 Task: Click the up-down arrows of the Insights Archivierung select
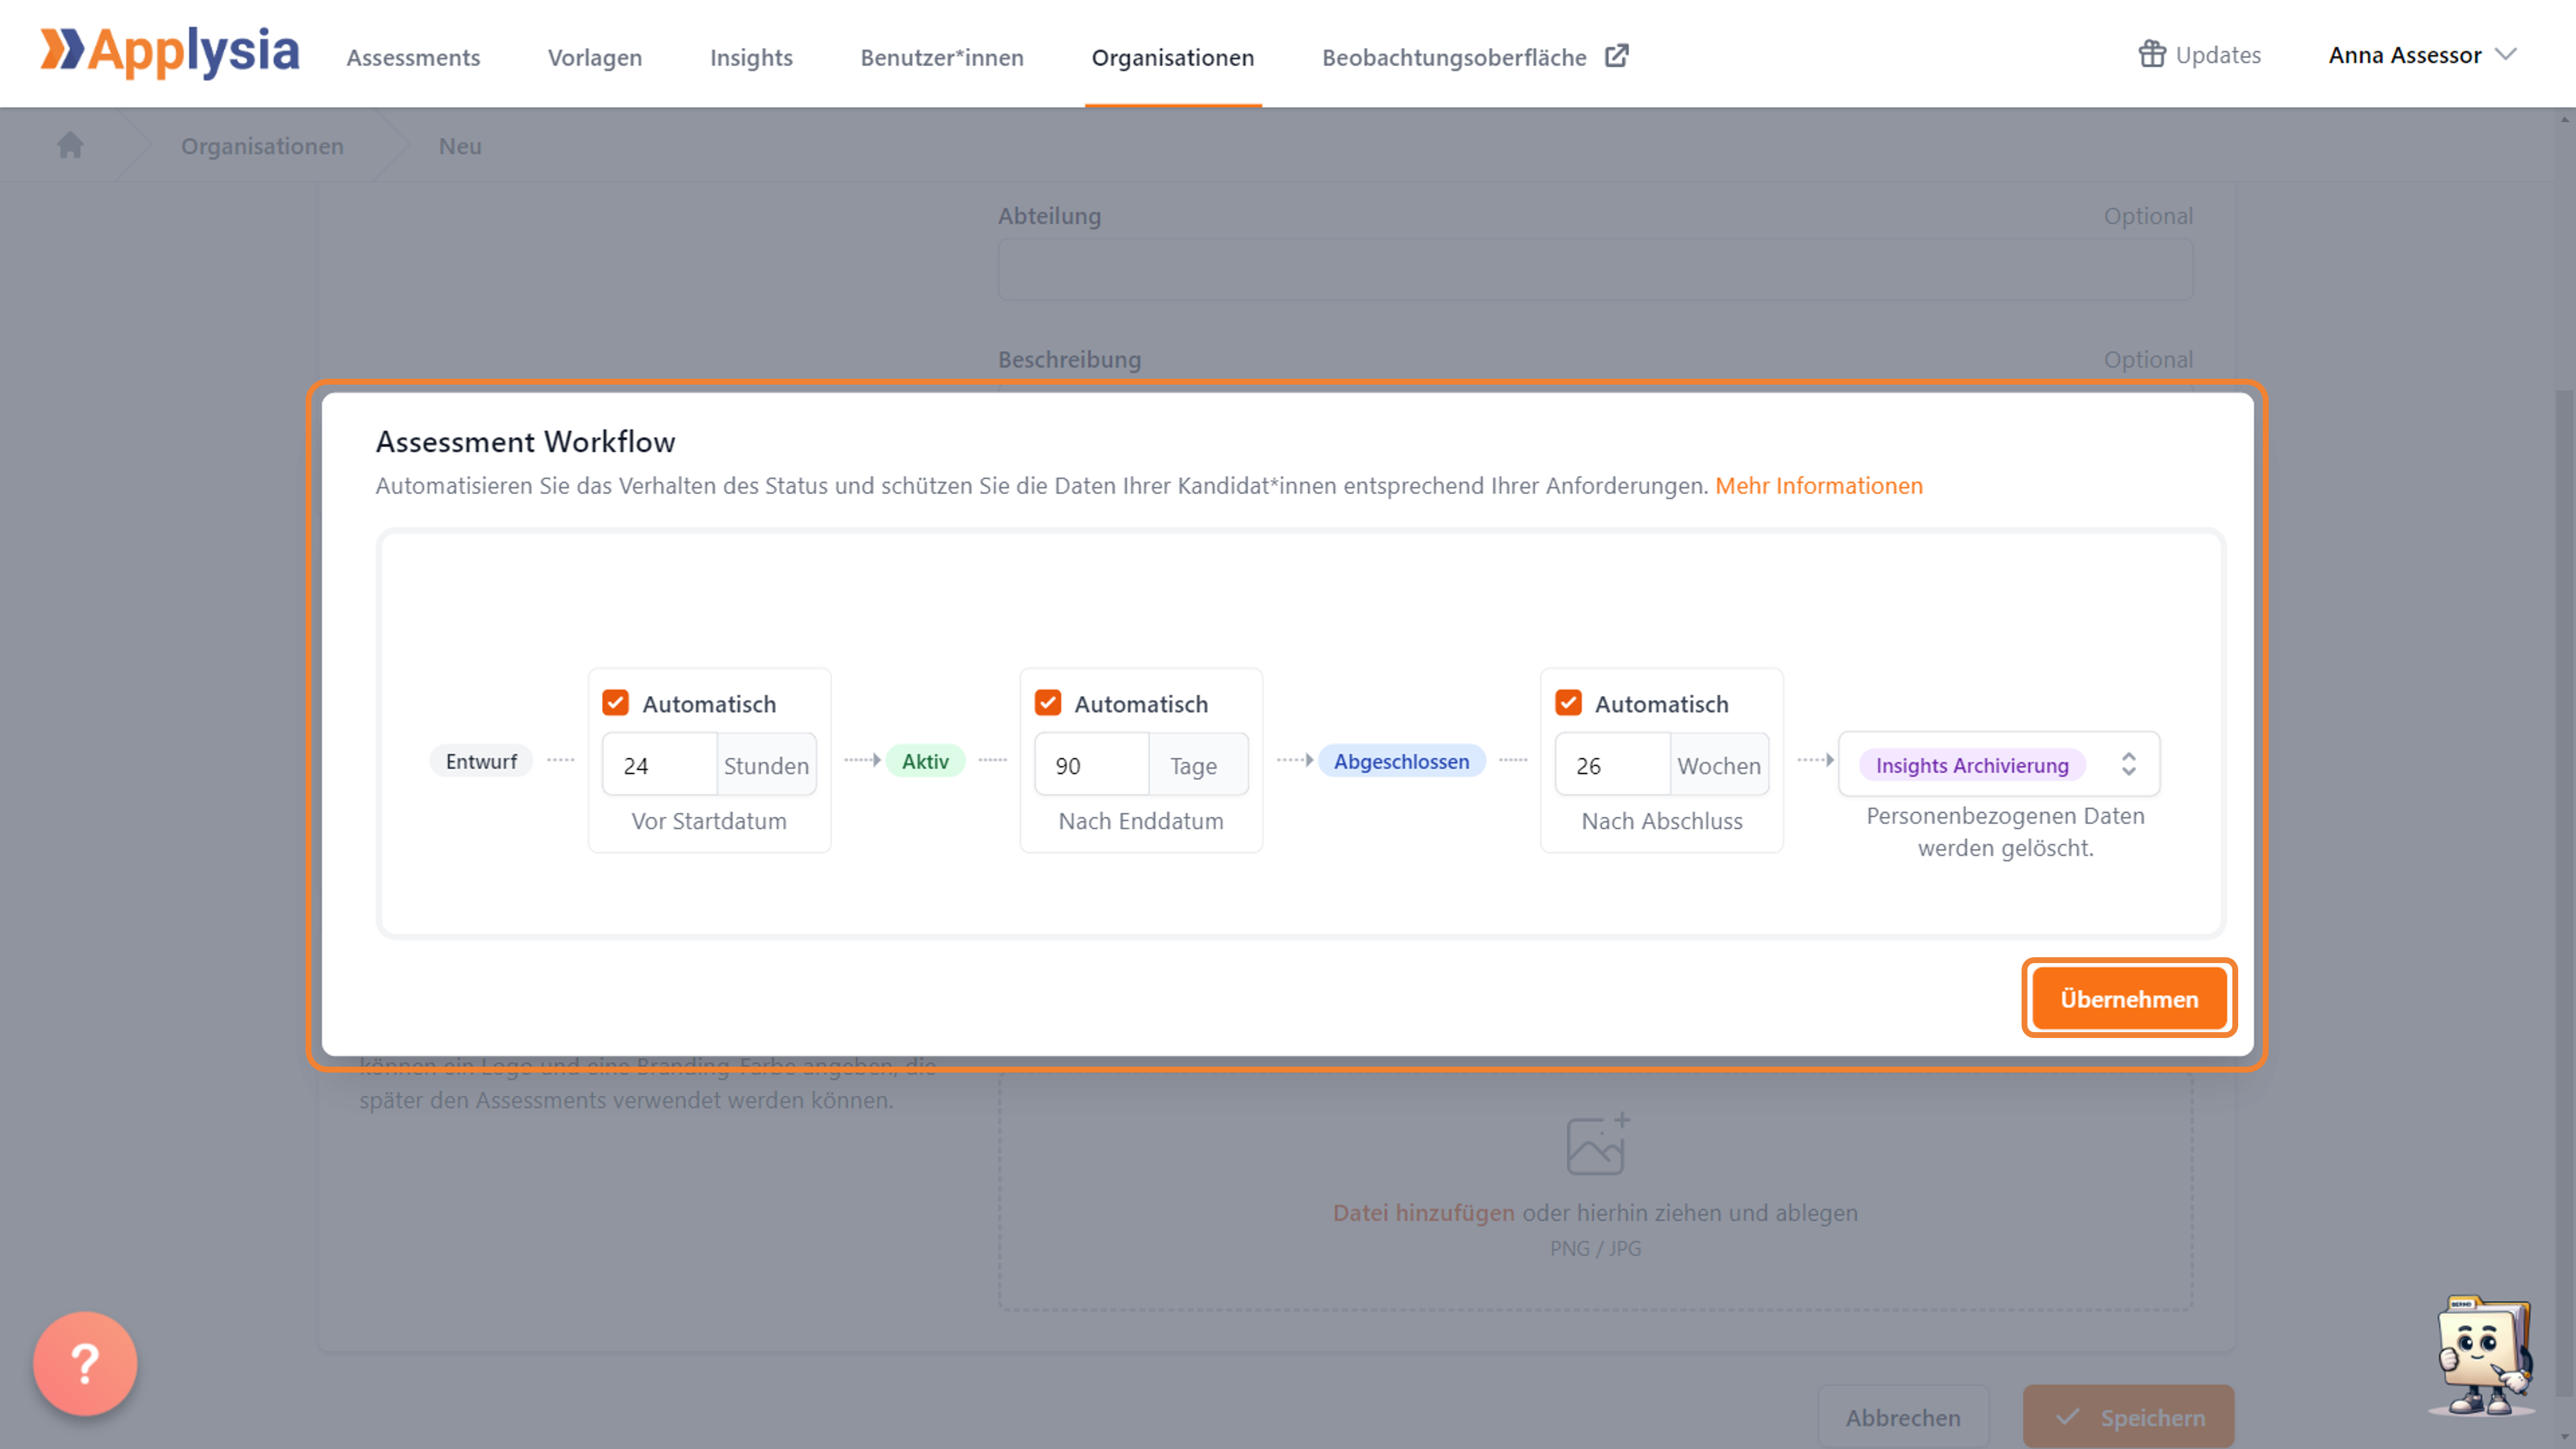(x=2129, y=764)
